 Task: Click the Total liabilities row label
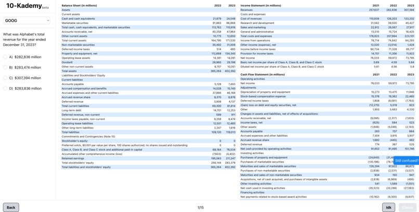70,132
